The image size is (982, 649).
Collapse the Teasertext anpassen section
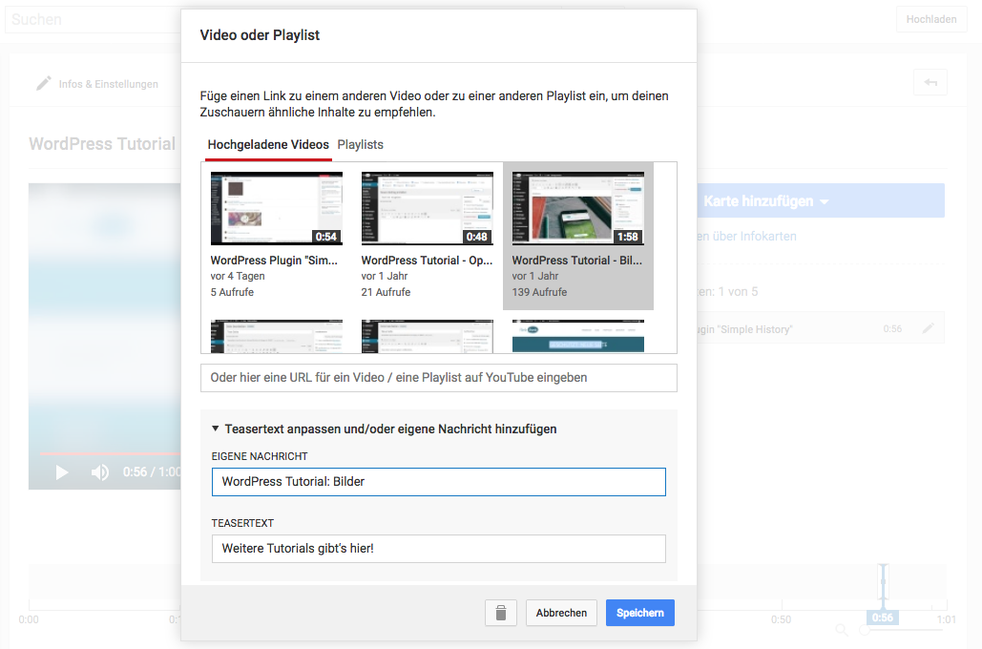[216, 429]
